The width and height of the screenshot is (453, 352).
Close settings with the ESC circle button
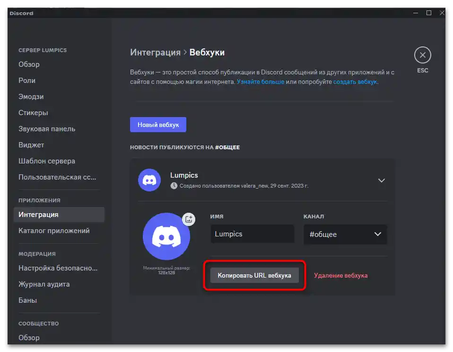click(422, 55)
